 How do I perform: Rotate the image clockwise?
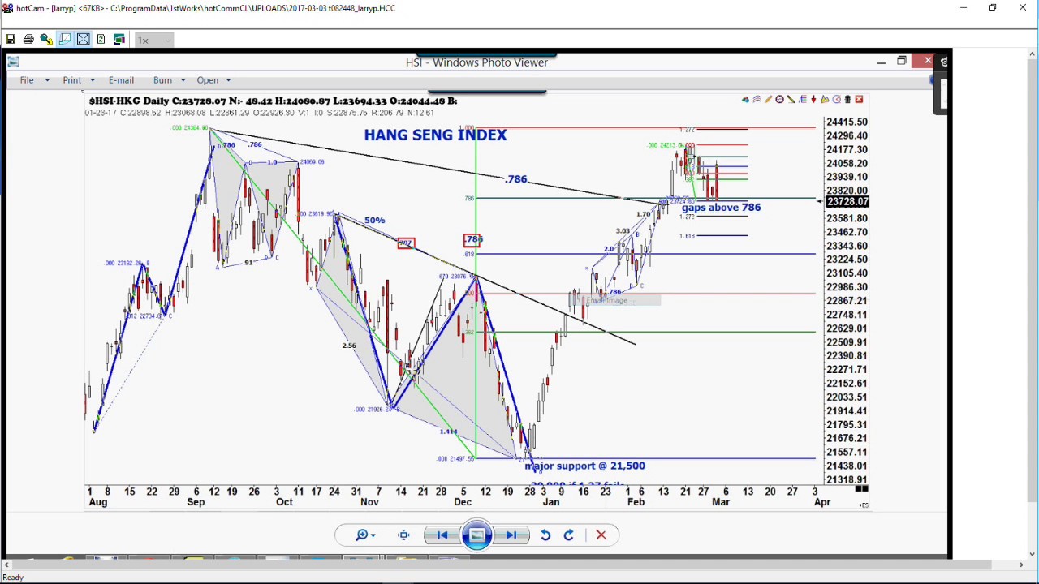point(569,535)
